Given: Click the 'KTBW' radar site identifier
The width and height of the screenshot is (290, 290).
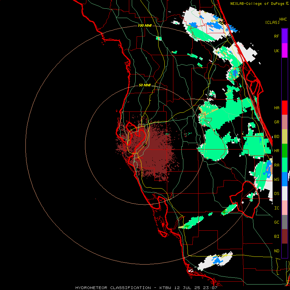Looking at the screenshot, I should 165,288.
